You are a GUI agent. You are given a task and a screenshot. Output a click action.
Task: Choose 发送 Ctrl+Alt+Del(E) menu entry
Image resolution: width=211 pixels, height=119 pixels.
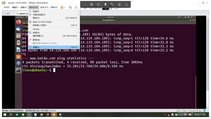click(54, 22)
